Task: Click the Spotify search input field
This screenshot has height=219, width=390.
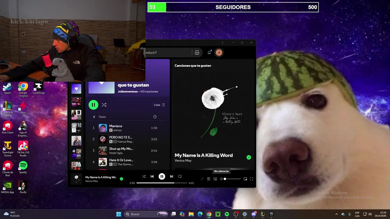Action: tap(168, 53)
